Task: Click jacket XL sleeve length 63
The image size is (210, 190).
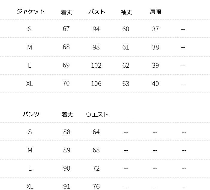Action: pos(126,84)
